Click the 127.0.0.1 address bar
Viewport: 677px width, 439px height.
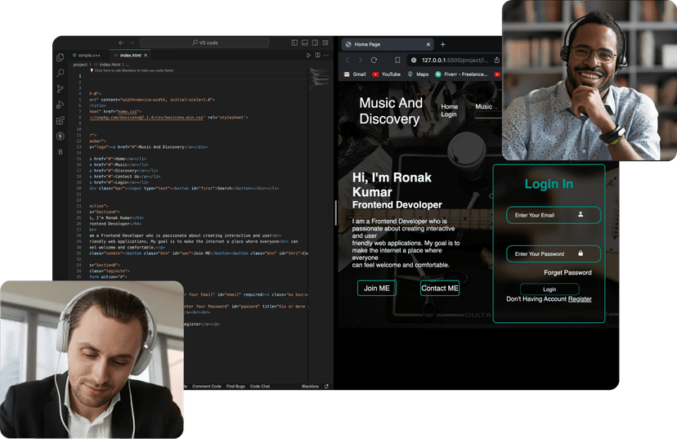[455, 60]
